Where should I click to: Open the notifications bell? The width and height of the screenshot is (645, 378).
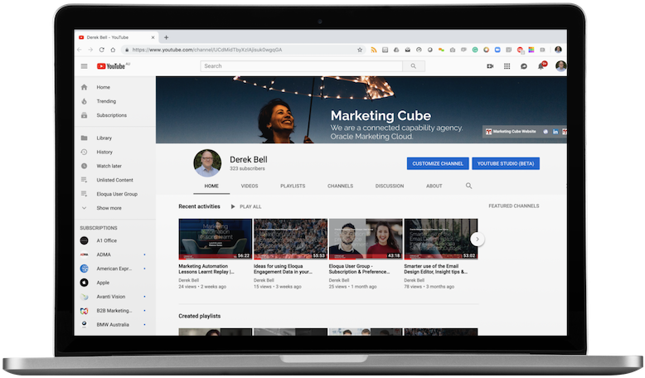[541, 66]
